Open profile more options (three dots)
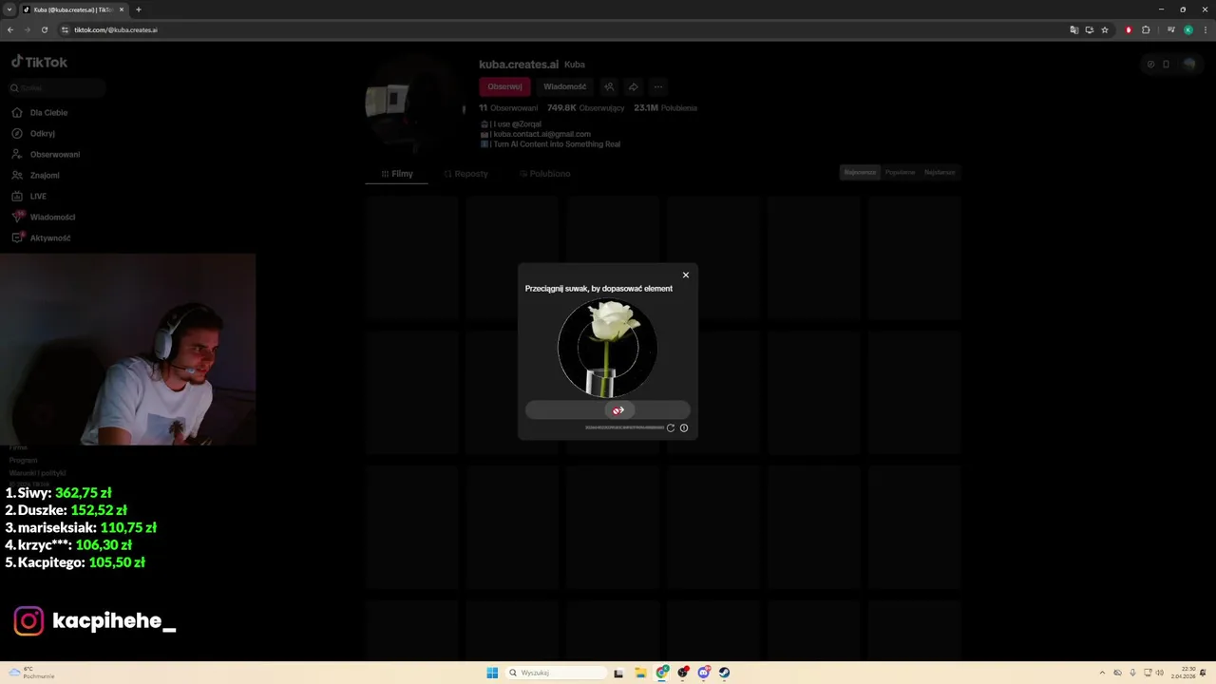 (658, 86)
